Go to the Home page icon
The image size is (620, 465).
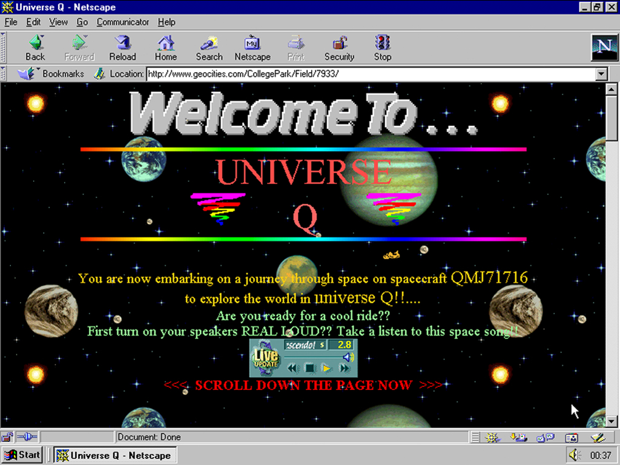click(x=166, y=48)
